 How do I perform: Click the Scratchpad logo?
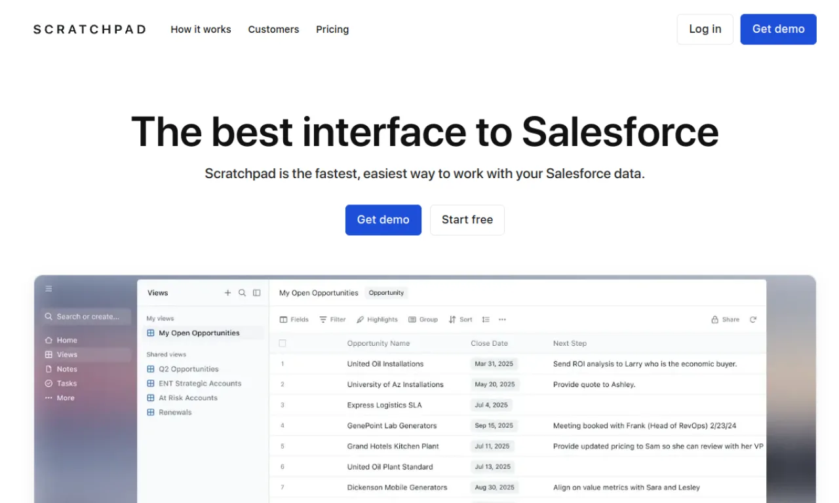(90, 29)
